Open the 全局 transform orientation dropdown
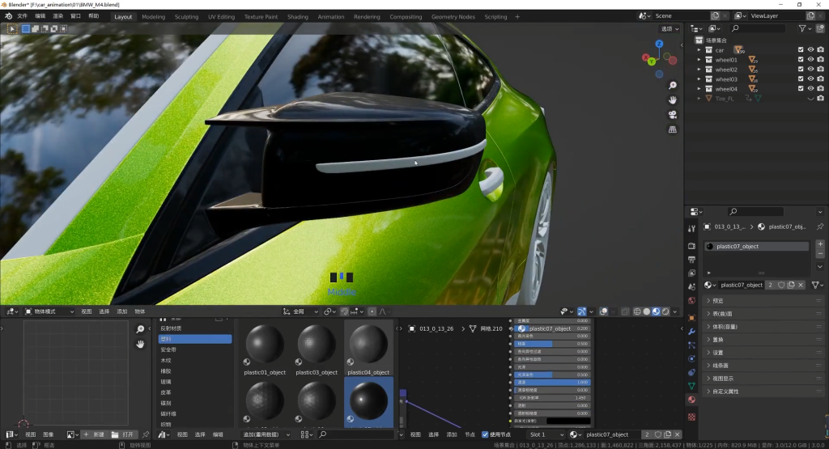Screen dimensions: 829x449 tap(300, 311)
